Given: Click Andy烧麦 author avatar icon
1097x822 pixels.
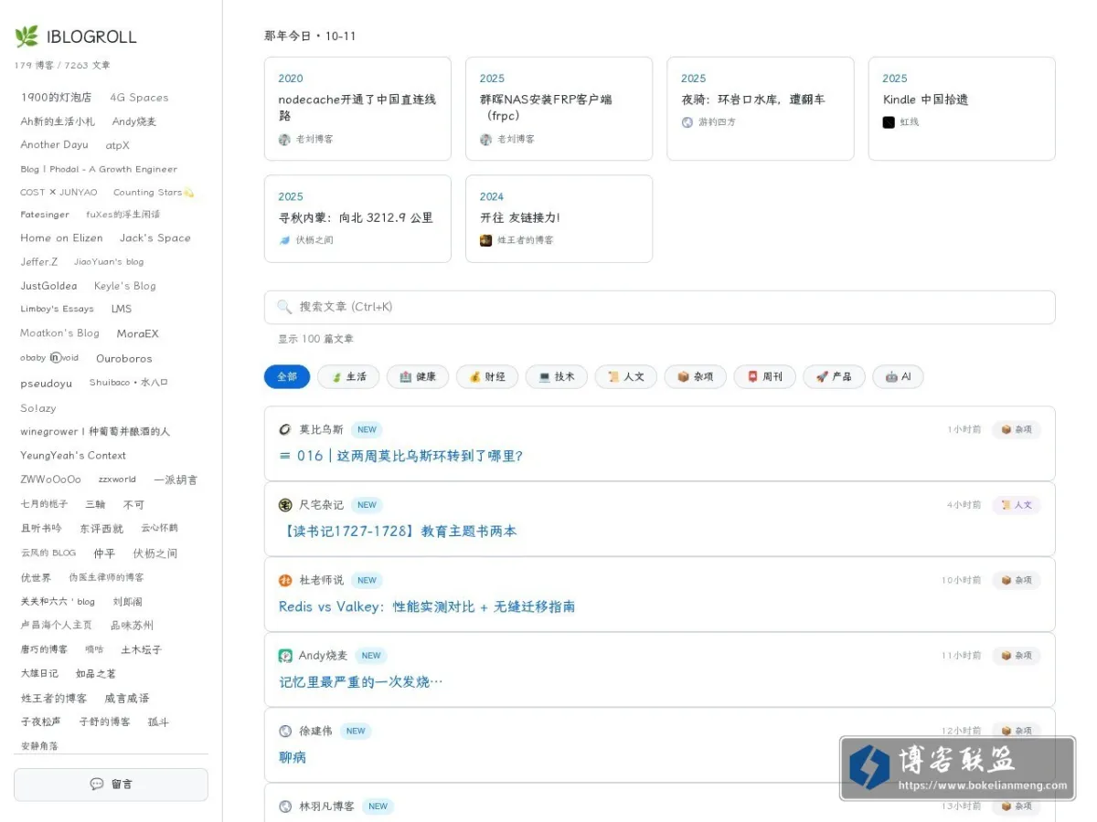Looking at the screenshot, I should click(285, 656).
